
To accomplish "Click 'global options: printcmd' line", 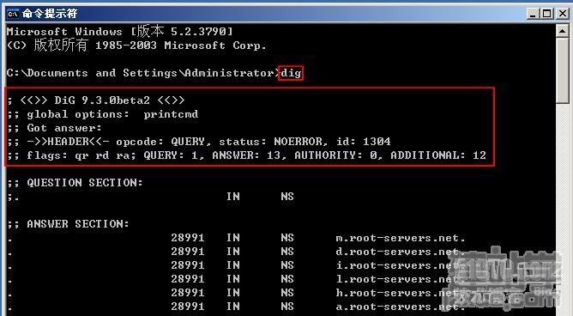I will (103, 114).
